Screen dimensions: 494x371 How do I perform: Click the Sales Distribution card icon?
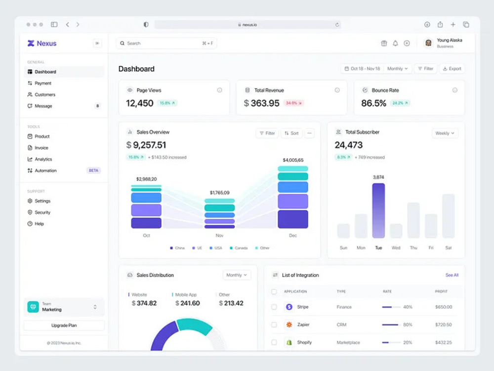pyautogui.click(x=130, y=275)
